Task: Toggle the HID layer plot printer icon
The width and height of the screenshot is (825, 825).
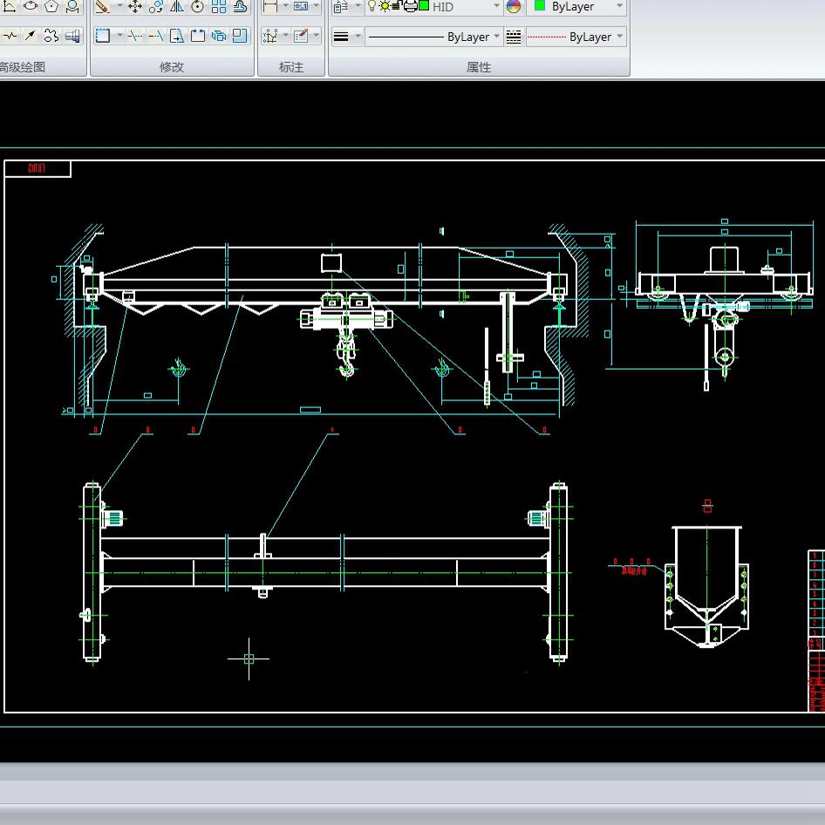Action: [x=410, y=6]
